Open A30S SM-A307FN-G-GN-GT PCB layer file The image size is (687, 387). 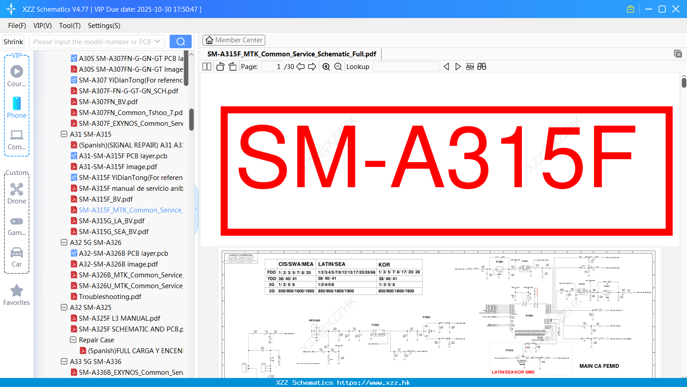click(x=127, y=58)
